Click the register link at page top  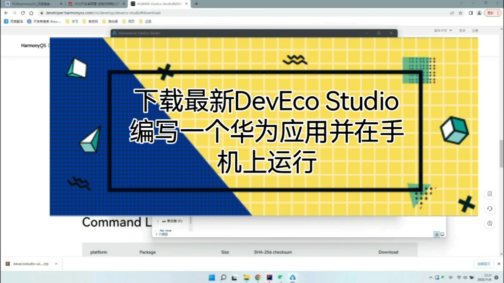pyautogui.click(x=475, y=30)
